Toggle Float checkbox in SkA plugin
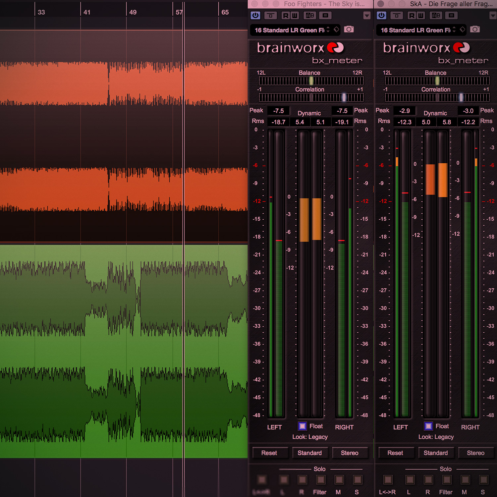Screen dimensions: 497x497 (428, 426)
